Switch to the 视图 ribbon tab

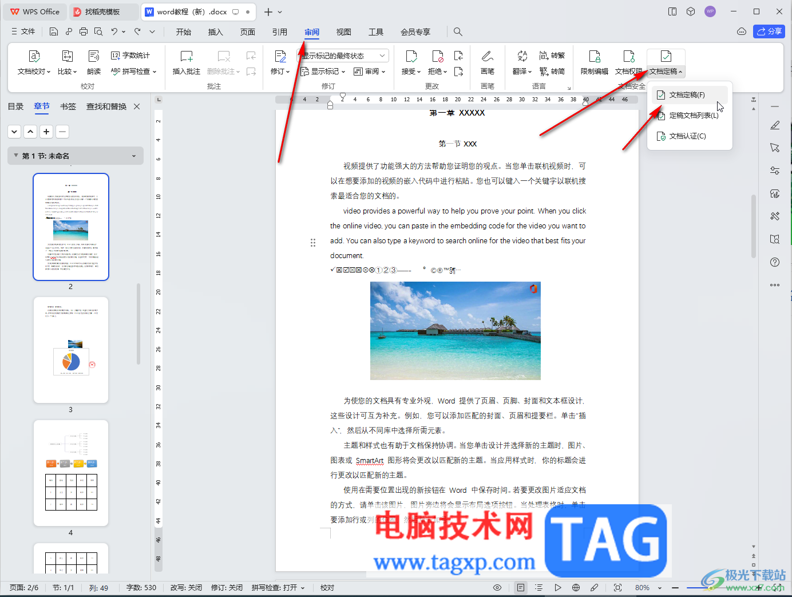(x=343, y=32)
